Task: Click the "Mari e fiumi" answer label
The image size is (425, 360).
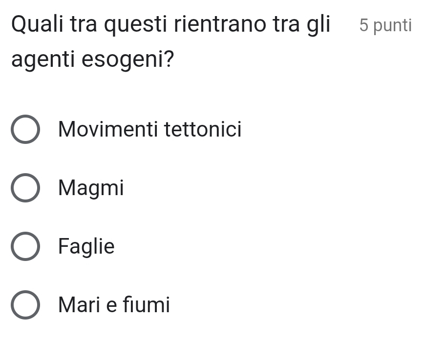Action: [114, 305]
